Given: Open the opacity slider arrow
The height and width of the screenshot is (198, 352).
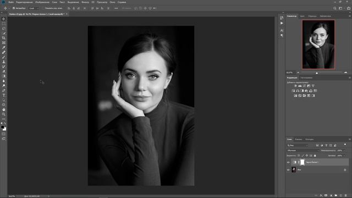Looking at the screenshot, I should pos(345,150).
